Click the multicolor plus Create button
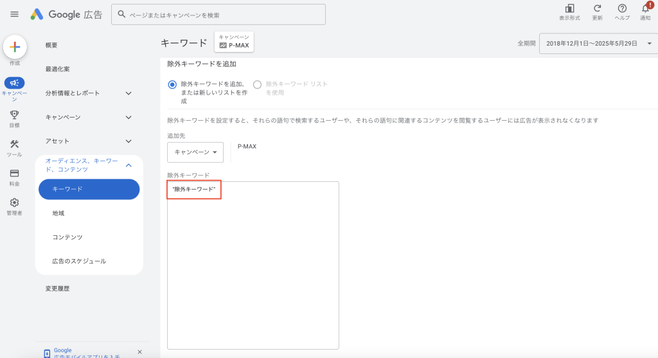The width and height of the screenshot is (658, 358). point(15,47)
